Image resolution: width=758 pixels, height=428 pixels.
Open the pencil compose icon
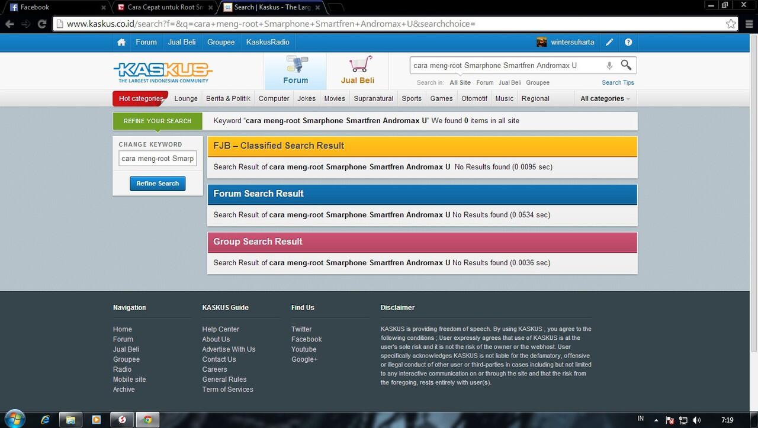[x=609, y=42]
